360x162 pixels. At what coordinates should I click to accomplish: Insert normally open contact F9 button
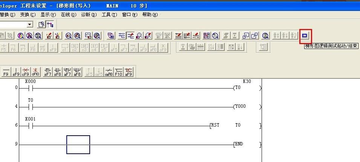(6, 72)
